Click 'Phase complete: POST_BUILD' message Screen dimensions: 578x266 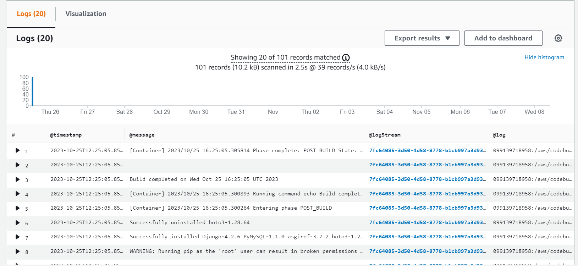(247, 150)
